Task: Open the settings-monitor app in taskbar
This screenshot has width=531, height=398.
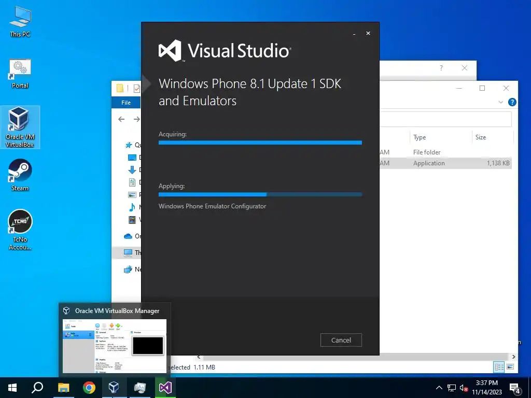Action: [139, 388]
